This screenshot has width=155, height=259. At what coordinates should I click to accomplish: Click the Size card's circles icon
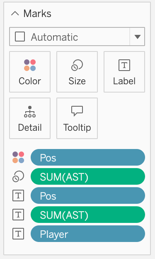click(x=77, y=65)
